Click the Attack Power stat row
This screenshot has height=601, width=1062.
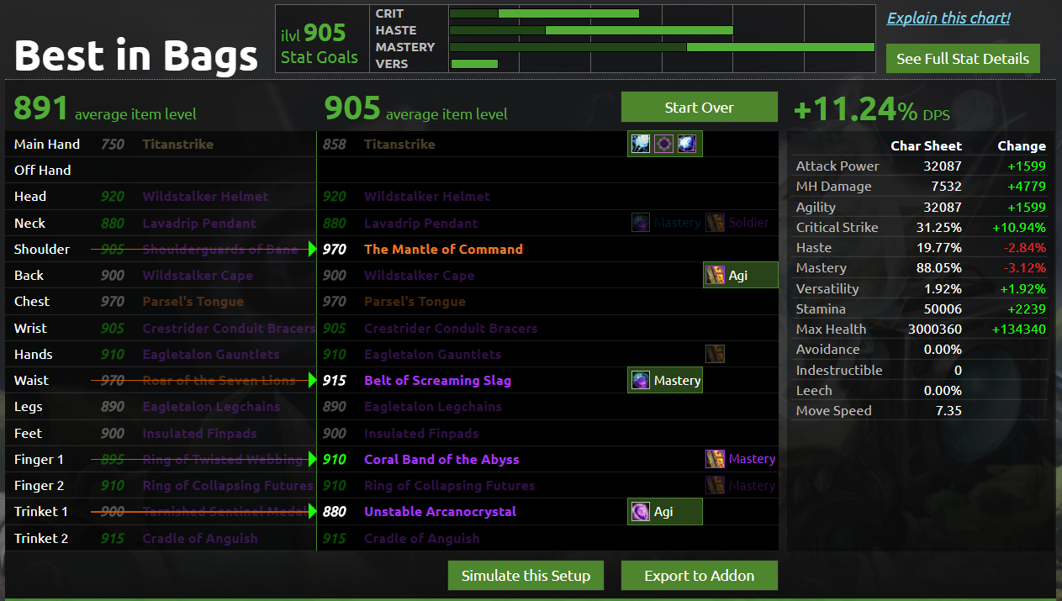click(921, 166)
